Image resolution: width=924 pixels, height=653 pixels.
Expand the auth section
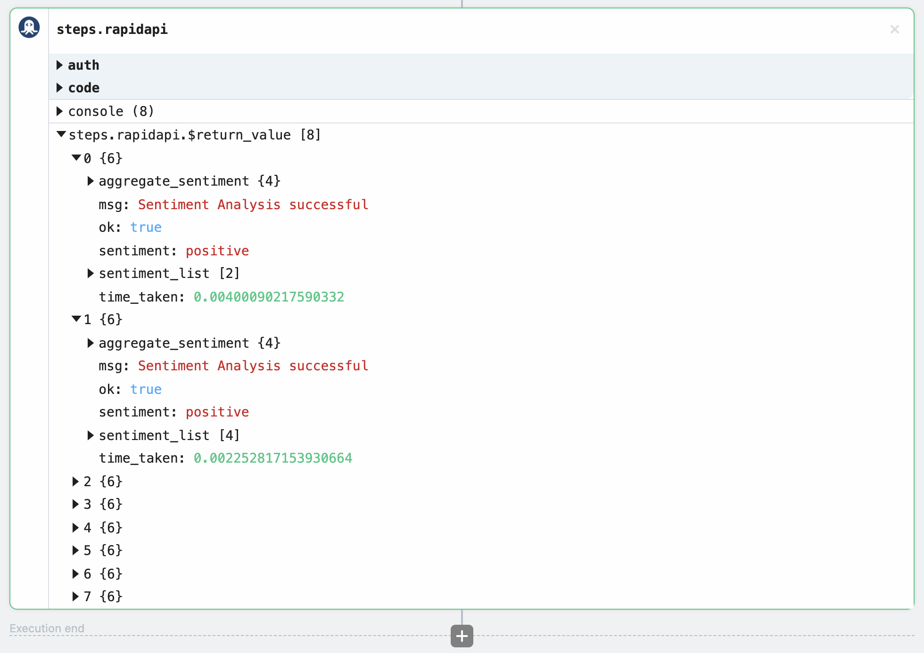[x=60, y=65]
